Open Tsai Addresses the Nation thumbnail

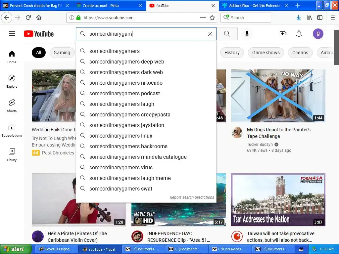(x=278, y=199)
